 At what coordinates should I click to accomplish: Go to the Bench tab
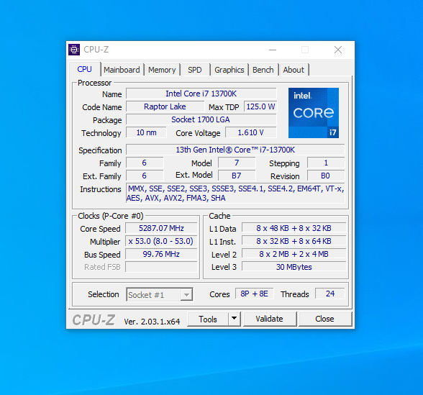coord(263,70)
